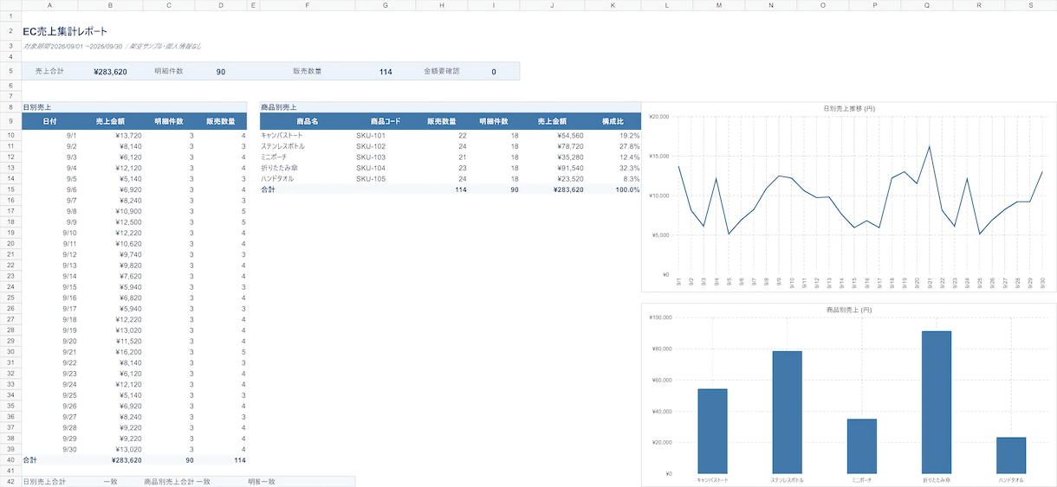Click the キャンバストート bar in the bar chart
Screen dimensions: 1057x487
point(712,431)
